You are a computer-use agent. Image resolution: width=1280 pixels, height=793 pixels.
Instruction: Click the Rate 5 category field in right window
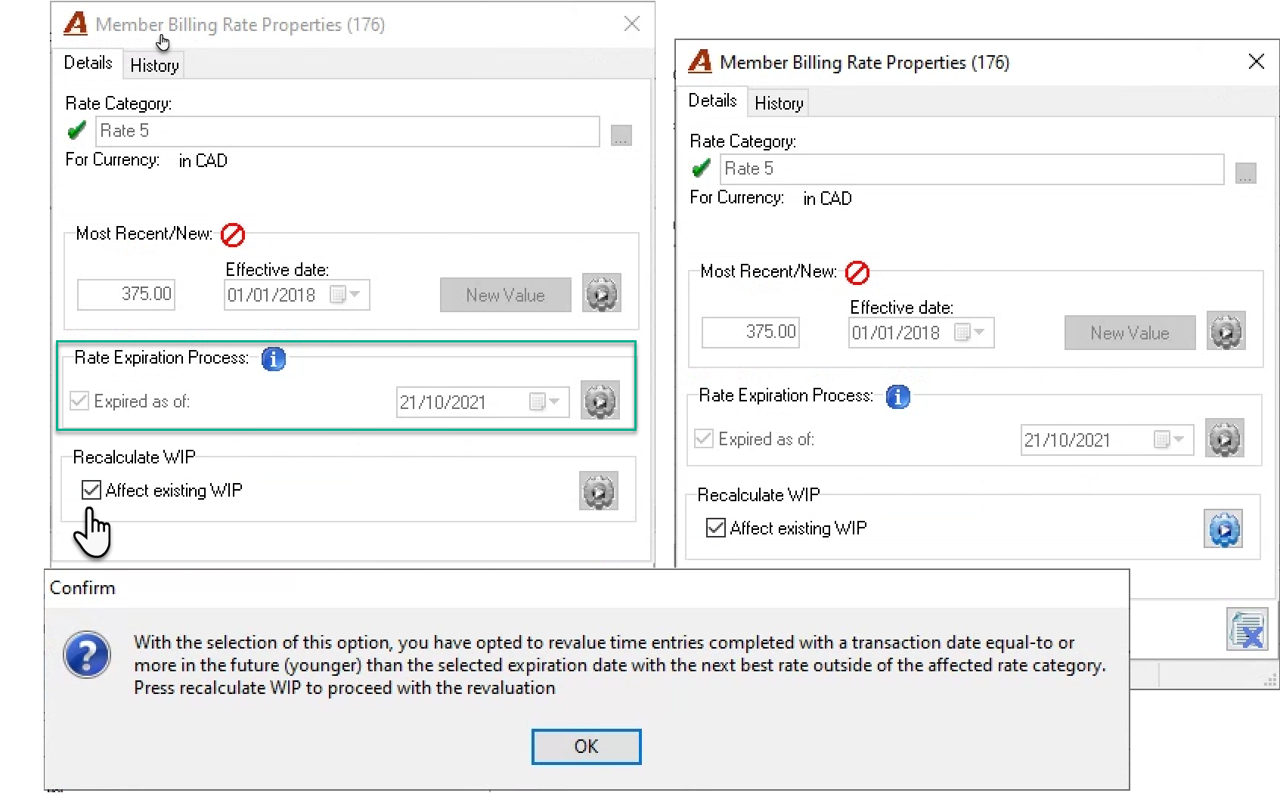coord(972,169)
